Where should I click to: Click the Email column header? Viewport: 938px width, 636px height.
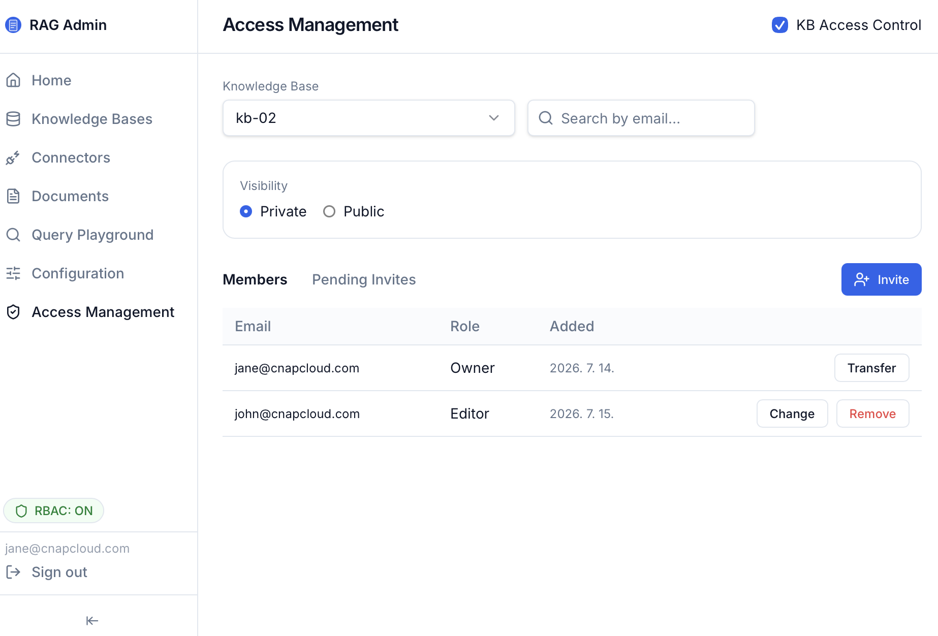tap(253, 326)
